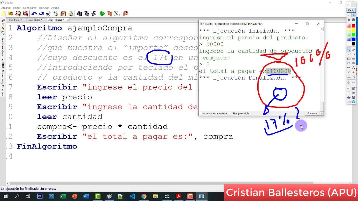Pick the solid yellow color swatch

tap(354, 30)
